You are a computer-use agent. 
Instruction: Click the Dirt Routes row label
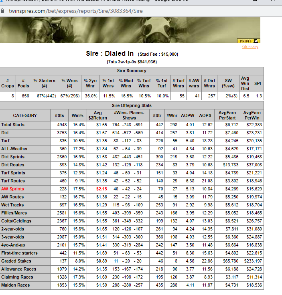[13, 165]
